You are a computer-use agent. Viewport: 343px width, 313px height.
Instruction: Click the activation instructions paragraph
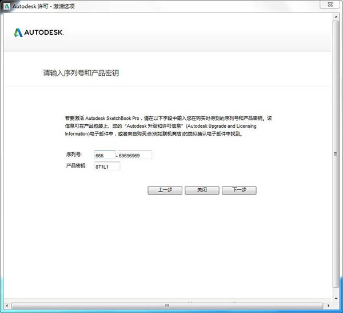pyautogui.click(x=169, y=126)
